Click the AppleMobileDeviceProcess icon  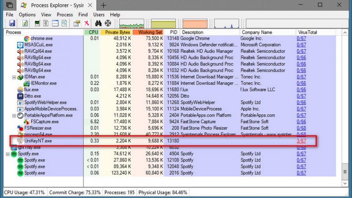click(20, 109)
